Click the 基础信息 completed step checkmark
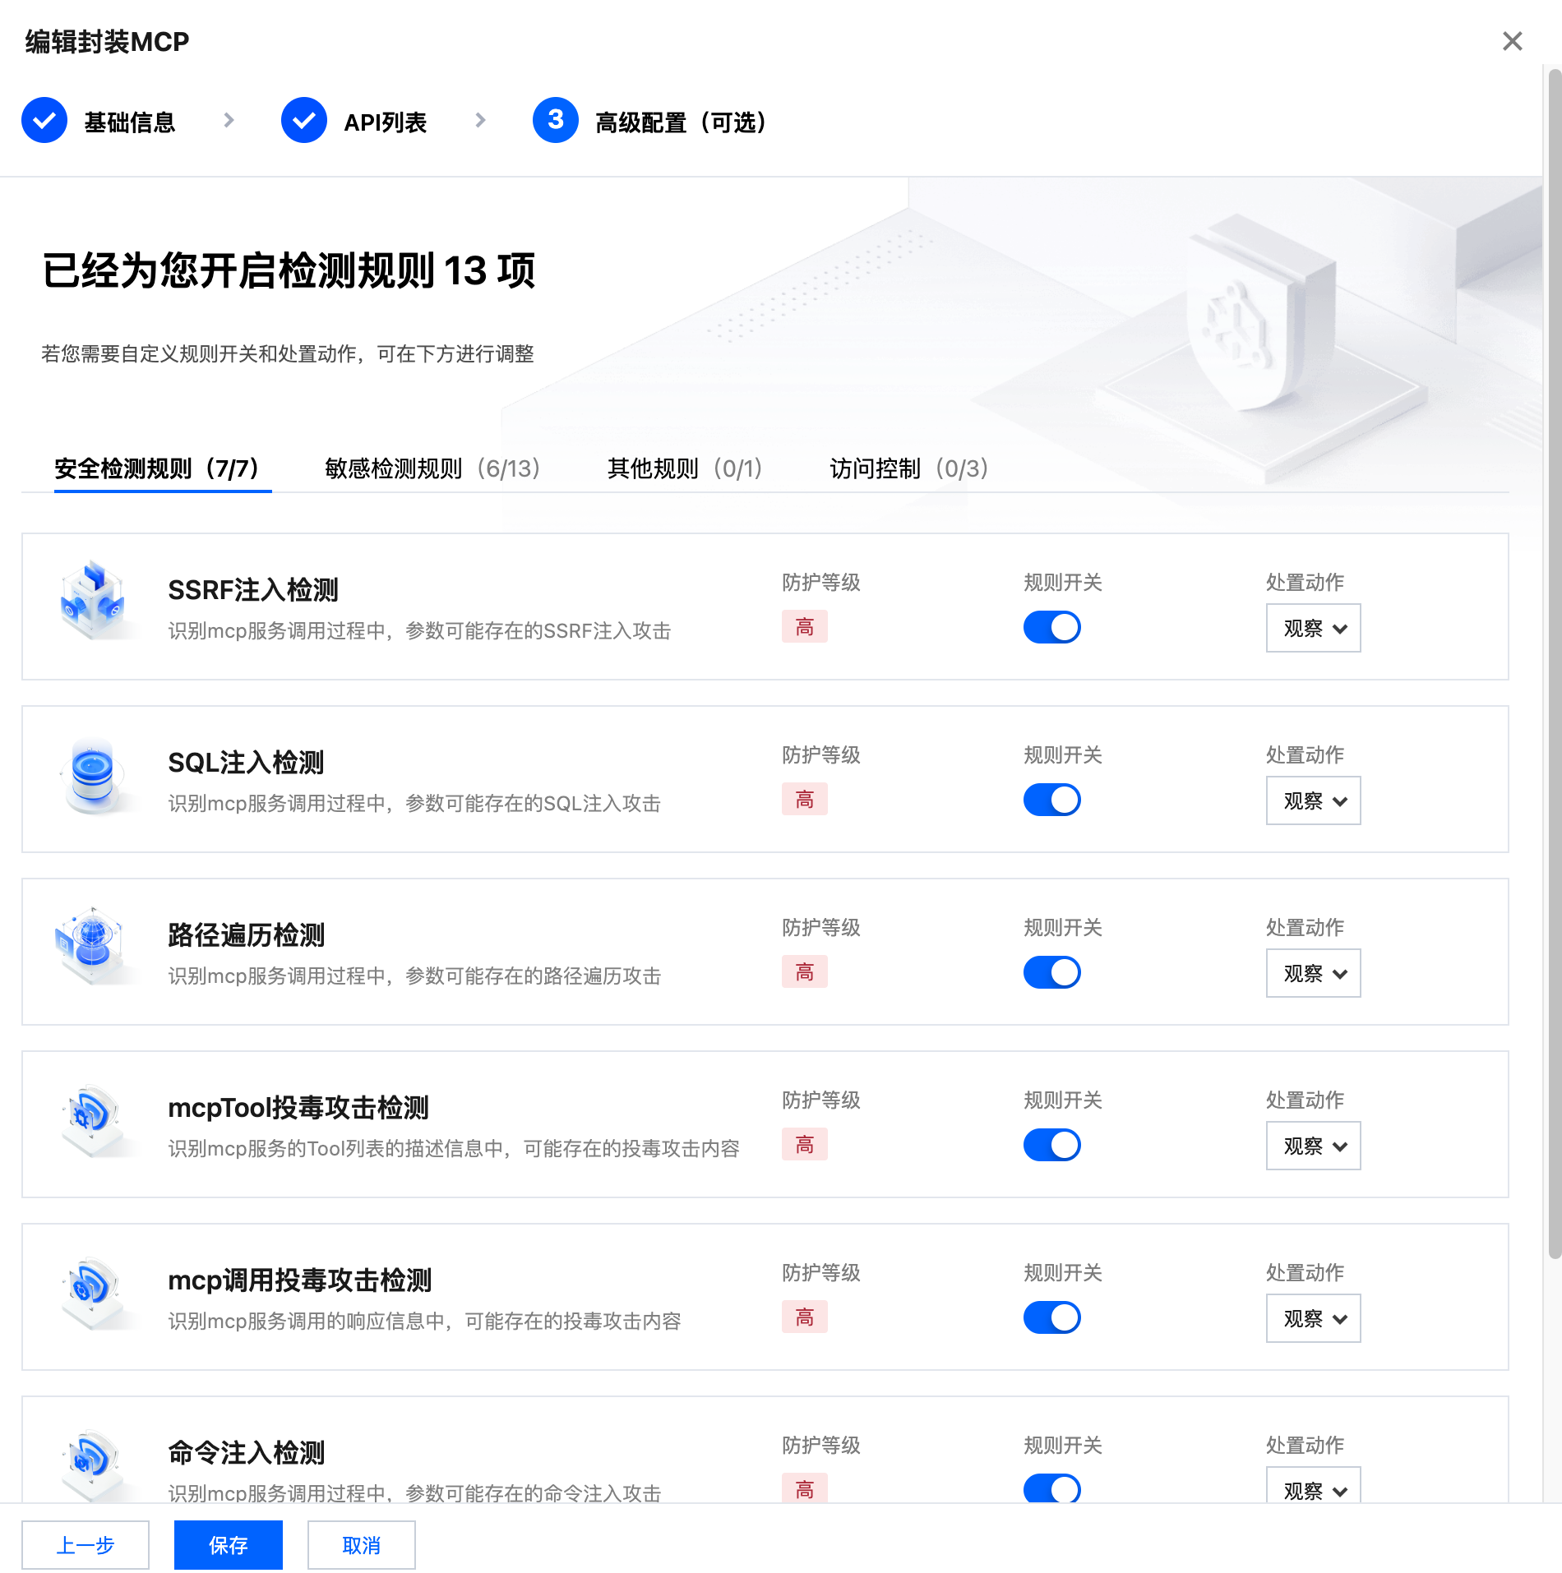This screenshot has height=1573, width=1562. (x=44, y=120)
